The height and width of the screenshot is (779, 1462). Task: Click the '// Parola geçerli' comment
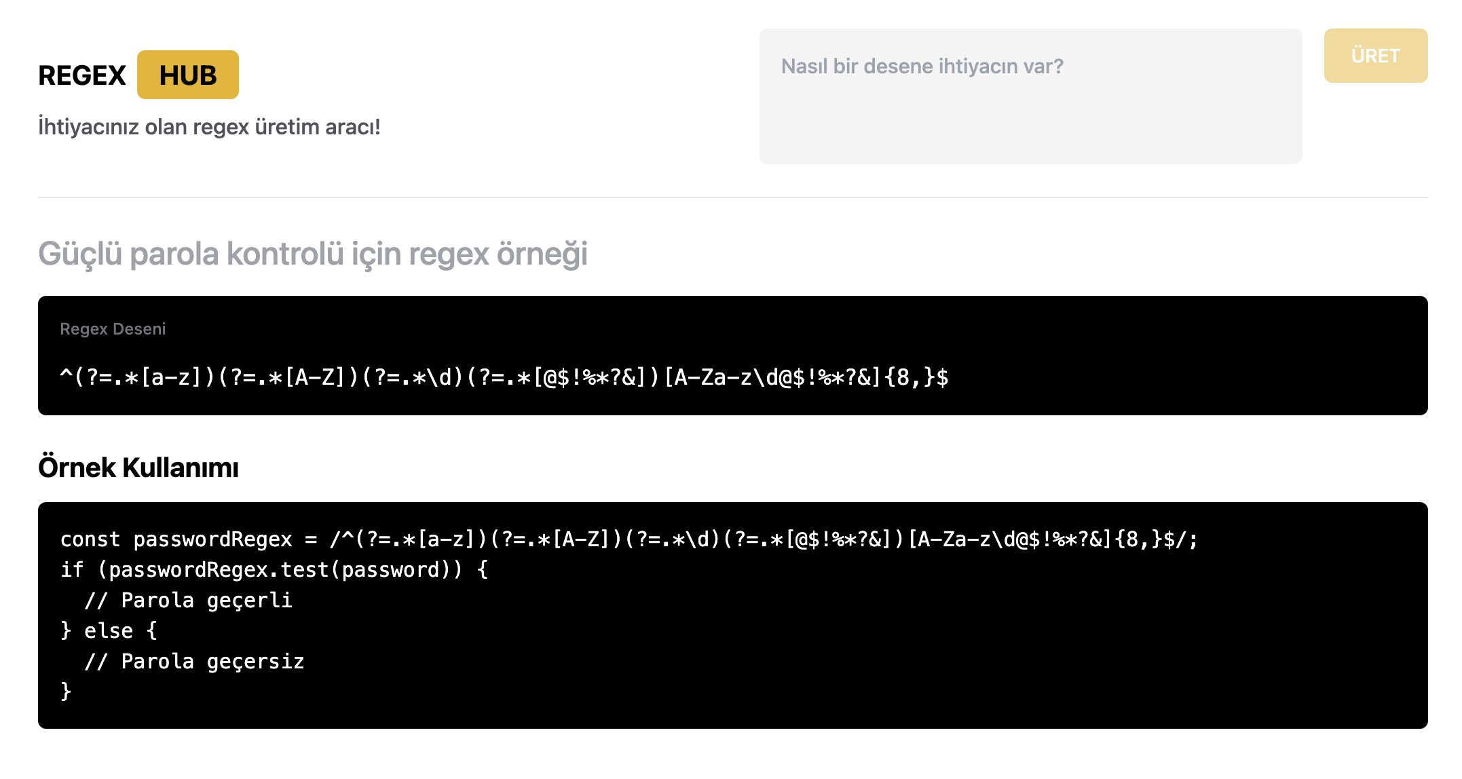[x=188, y=601]
